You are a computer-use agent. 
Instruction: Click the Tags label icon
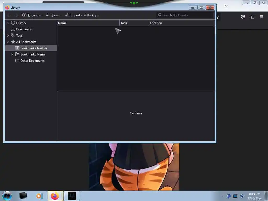pyautogui.click(x=13, y=35)
